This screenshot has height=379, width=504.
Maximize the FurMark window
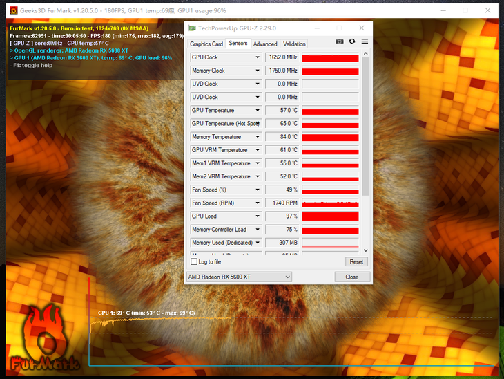click(463, 10)
